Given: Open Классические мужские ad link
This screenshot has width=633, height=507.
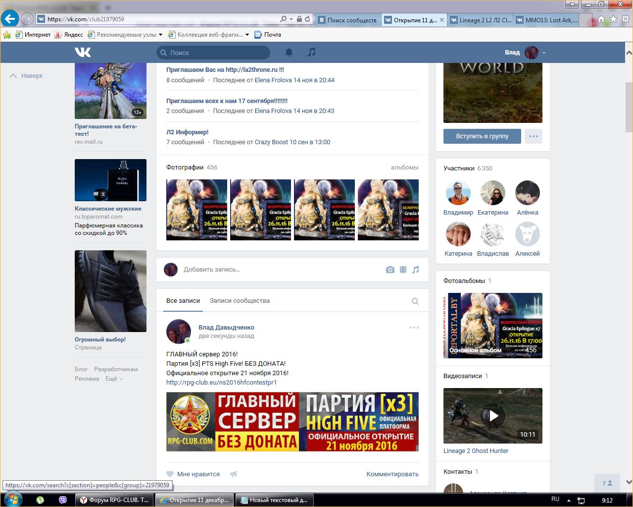Looking at the screenshot, I should (x=108, y=209).
